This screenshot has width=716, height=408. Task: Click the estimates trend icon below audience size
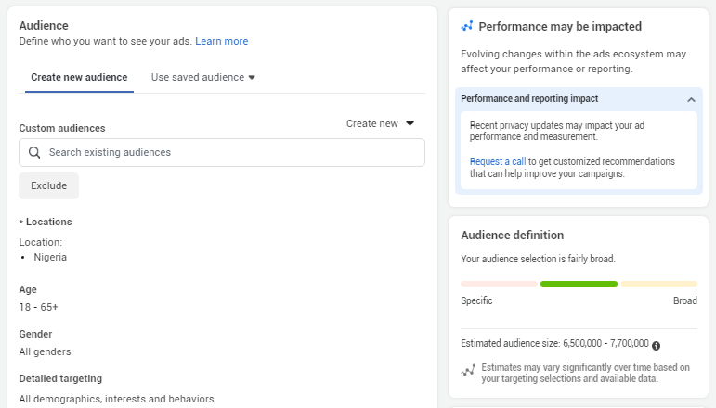pos(468,370)
